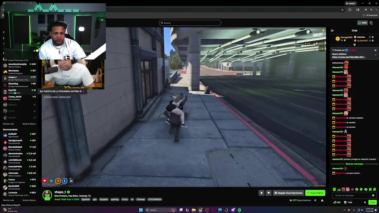Select the Spanish tag
Screen dimensions: 379x213
click(x=86, y=199)
